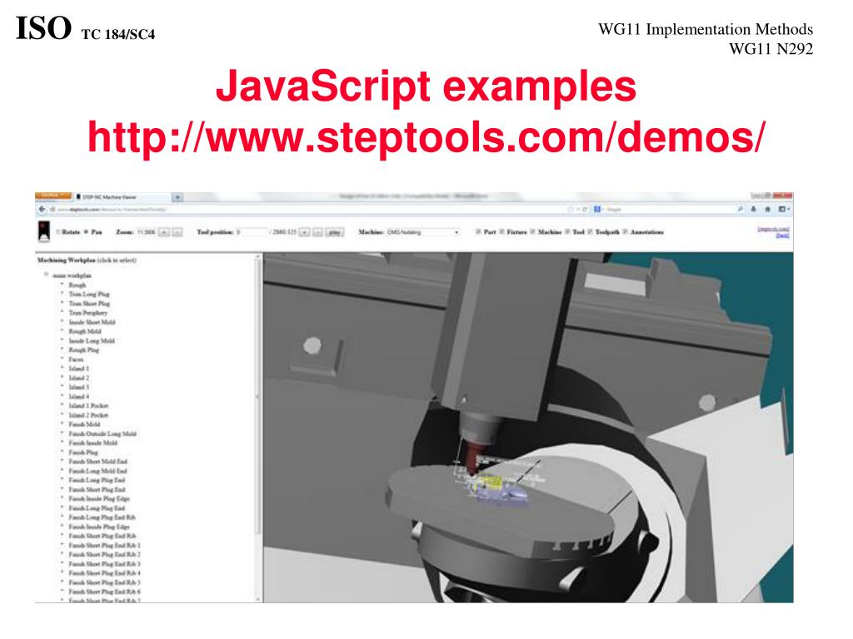Select the Inside Short Mold step
Image resolution: width=853 pixels, height=639 pixels.
[92, 322]
